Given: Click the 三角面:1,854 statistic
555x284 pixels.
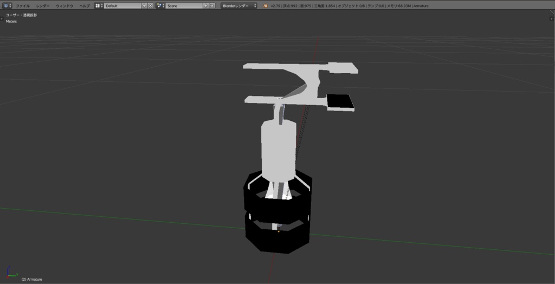Looking at the screenshot, I should [324, 6].
